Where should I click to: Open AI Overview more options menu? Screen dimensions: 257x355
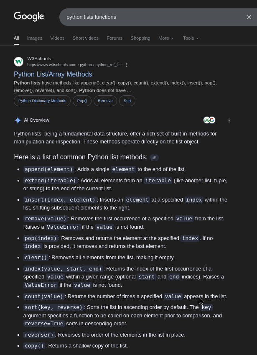pos(229,120)
